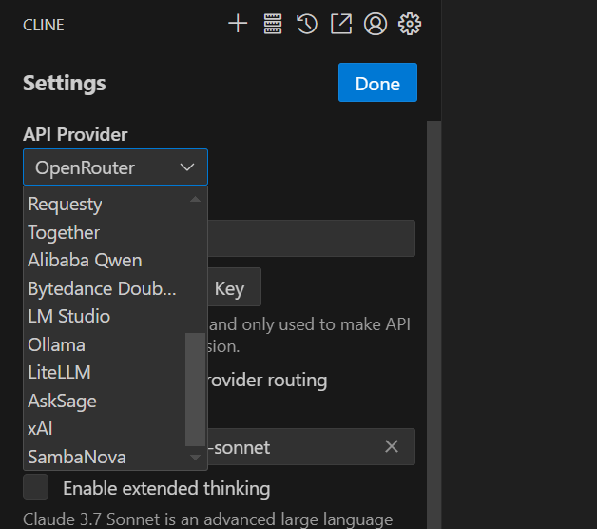Image resolution: width=597 pixels, height=529 pixels.
Task: Click the Done button
Action: click(x=377, y=83)
